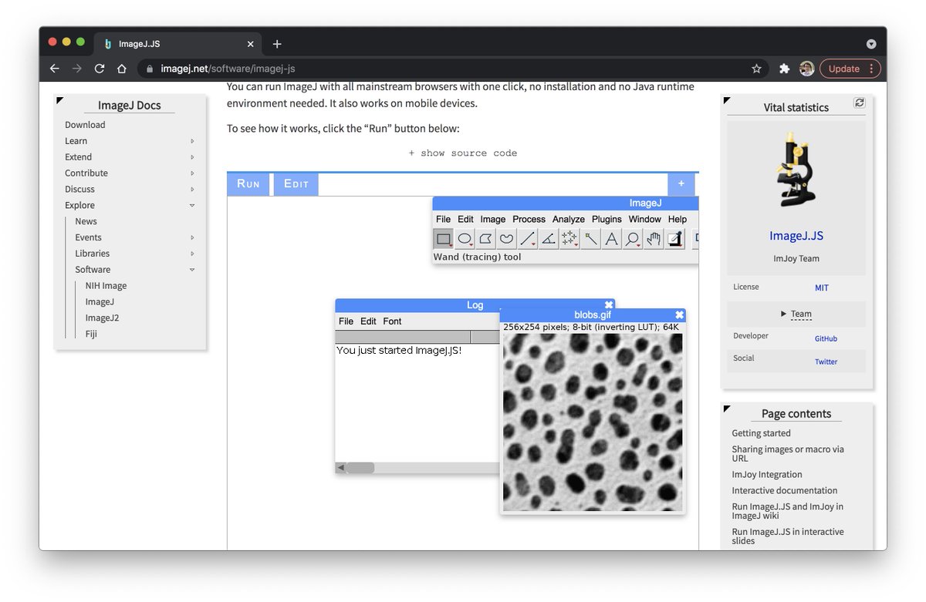Click the ImageJ.JS title link
The width and height of the screenshot is (926, 602).
pos(796,236)
